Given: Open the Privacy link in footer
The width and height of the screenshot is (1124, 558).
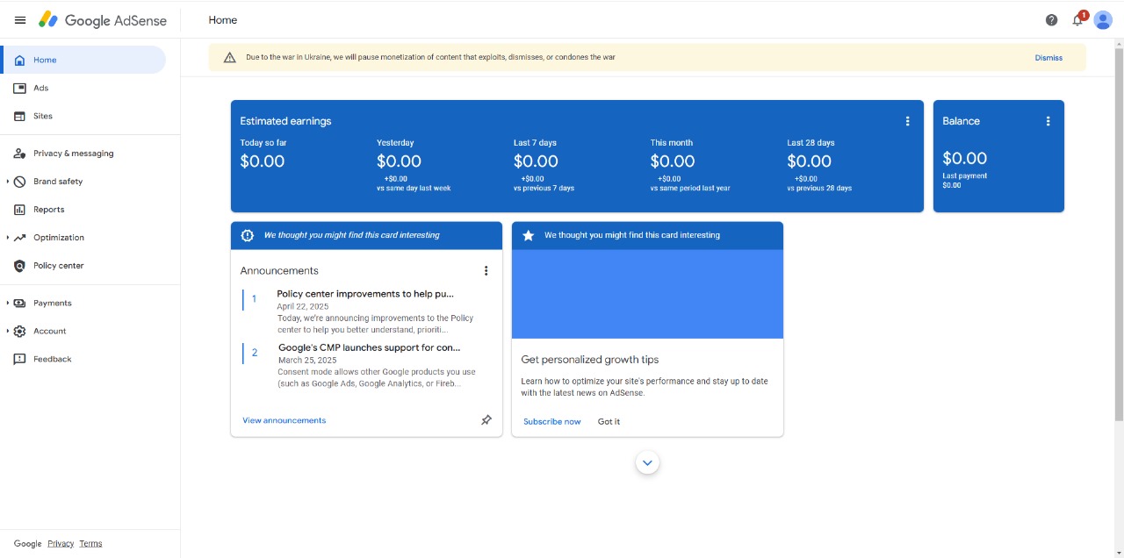Looking at the screenshot, I should tap(61, 544).
